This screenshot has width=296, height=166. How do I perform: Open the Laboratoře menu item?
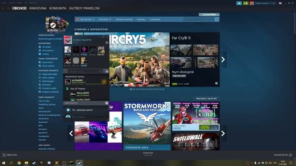(x=155, y=19)
